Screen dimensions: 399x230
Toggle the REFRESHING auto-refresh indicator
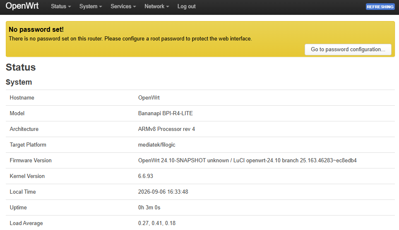[x=380, y=7]
